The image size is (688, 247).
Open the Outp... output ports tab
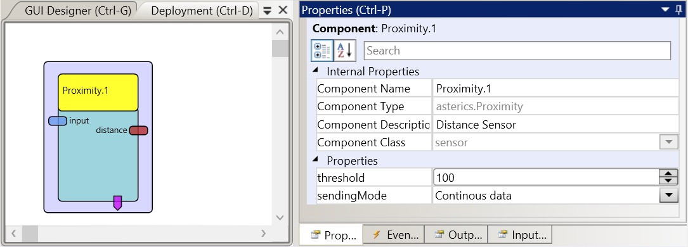(457, 235)
